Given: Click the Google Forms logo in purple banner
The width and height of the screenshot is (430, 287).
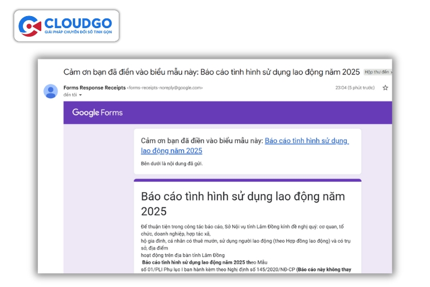Looking at the screenshot, I should 97,113.
